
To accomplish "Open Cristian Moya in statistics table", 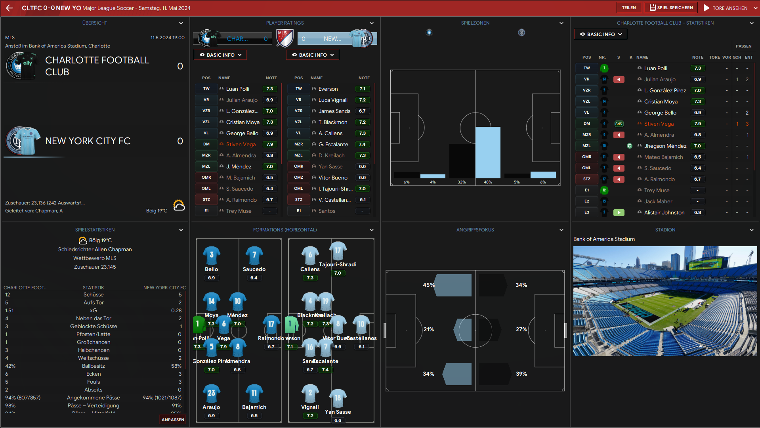I will click(661, 101).
